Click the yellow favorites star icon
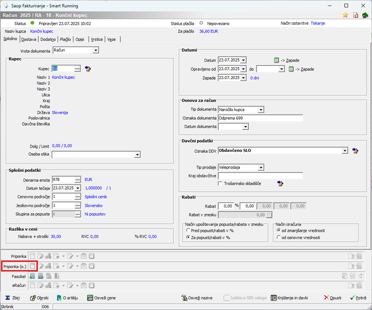The width and height of the screenshot is (372, 310). pos(345,15)
